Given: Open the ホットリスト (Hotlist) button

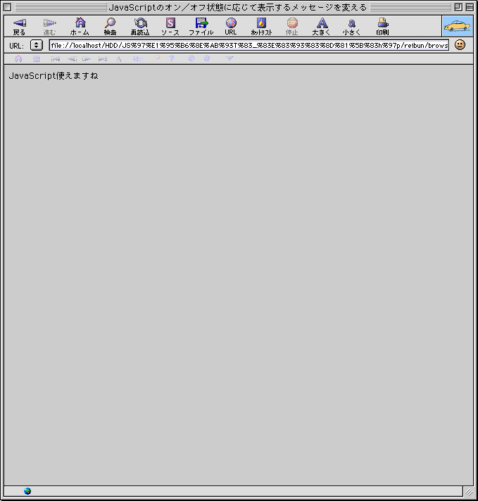Looking at the screenshot, I should [261, 27].
